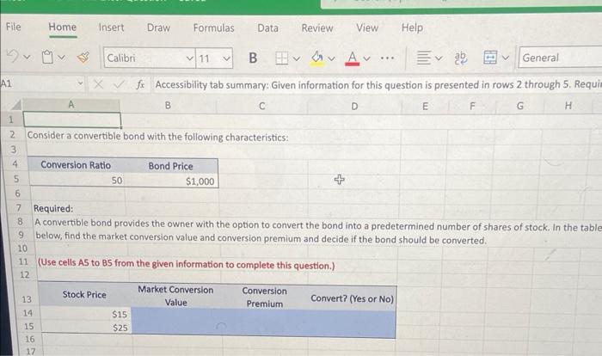The height and width of the screenshot is (356, 602).
Task: Select the $25 stock price cell
Action: (x=86, y=328)
